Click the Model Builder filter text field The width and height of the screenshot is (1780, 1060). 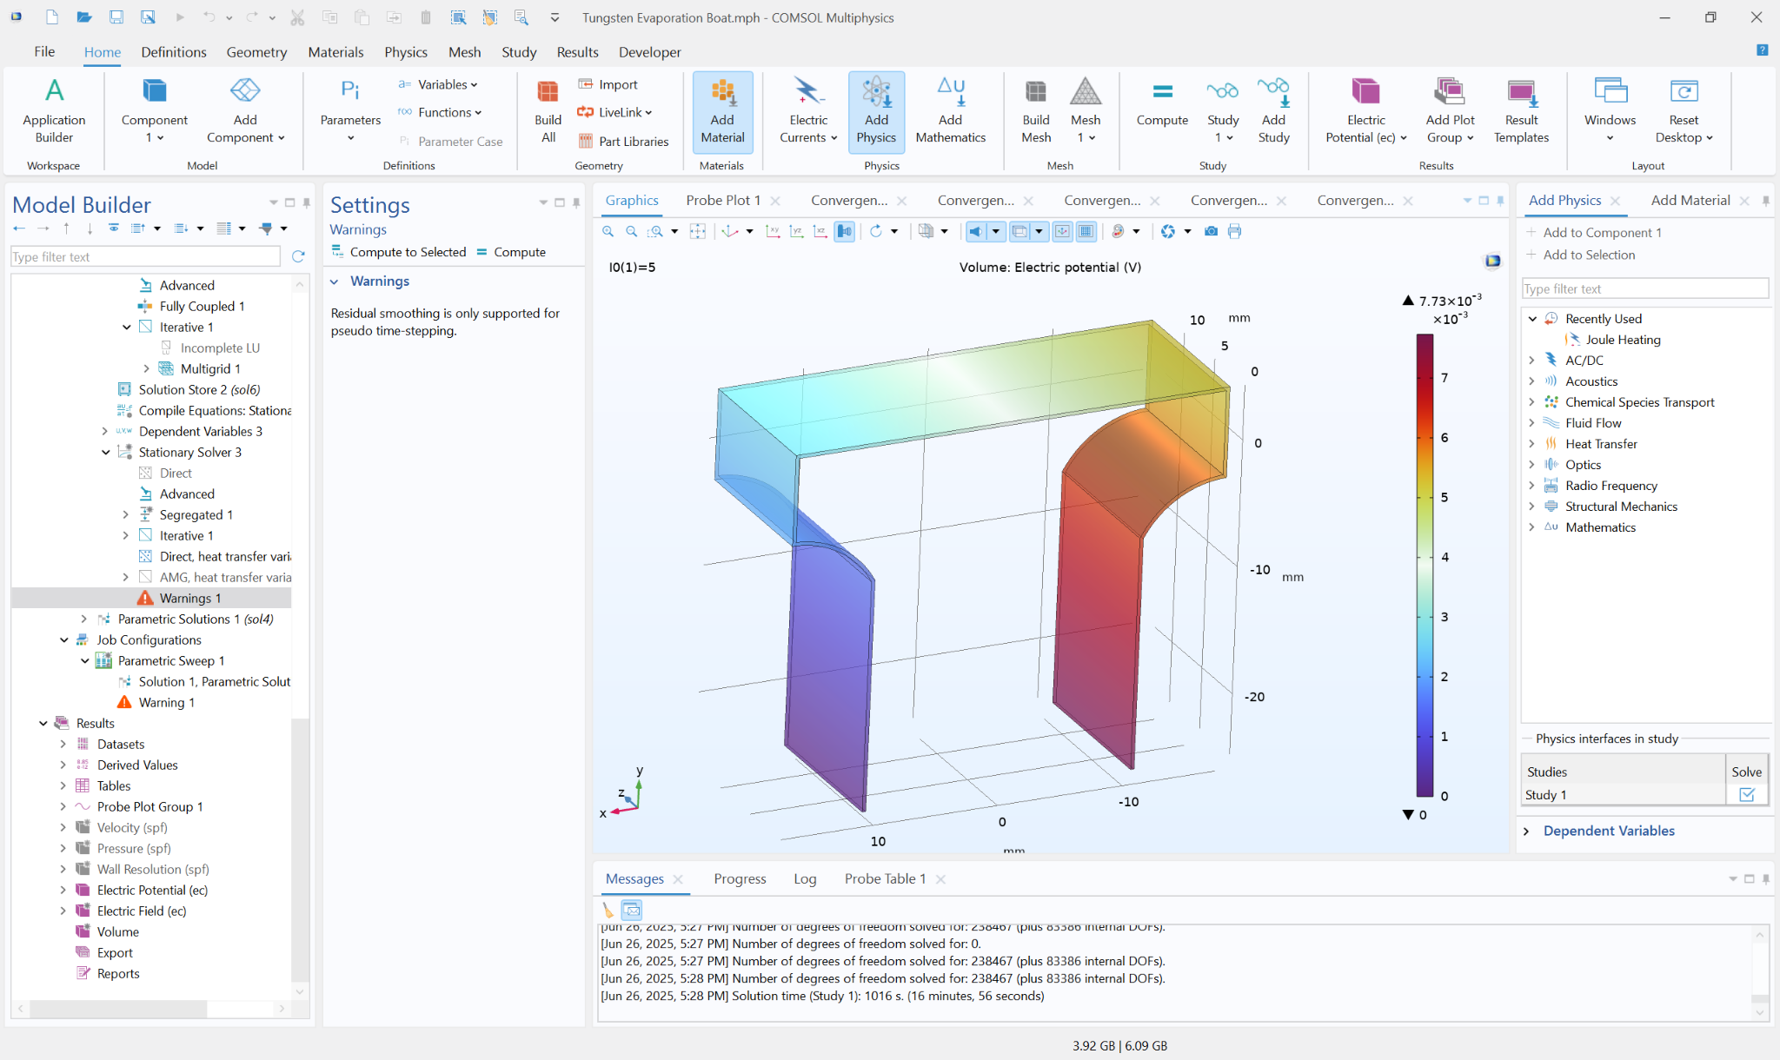tap(145, 257)
